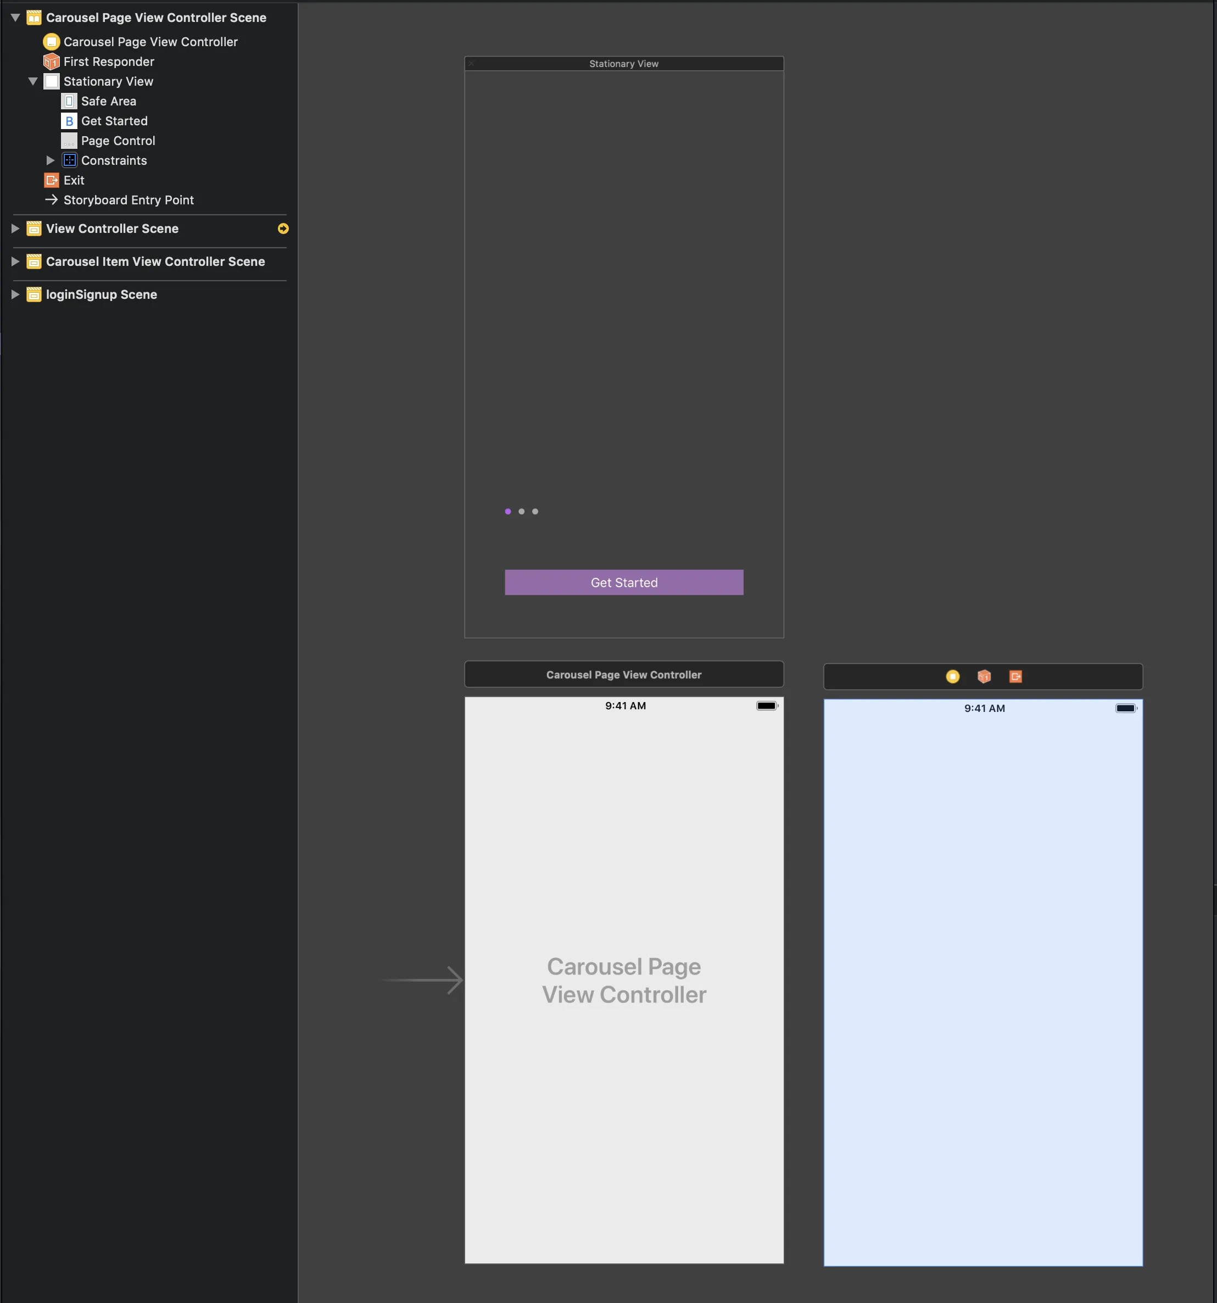Image resolution: width=1217 pixels, height=1303 pixels.
Task: Select the Exit item in the outline
Action: tap(74, 180)
